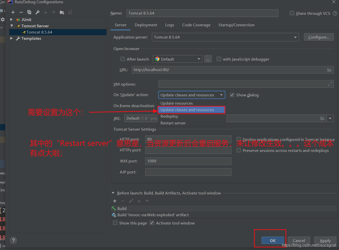Open the Logs tab
The image size is (339, 250).
(x=169, y=25)
